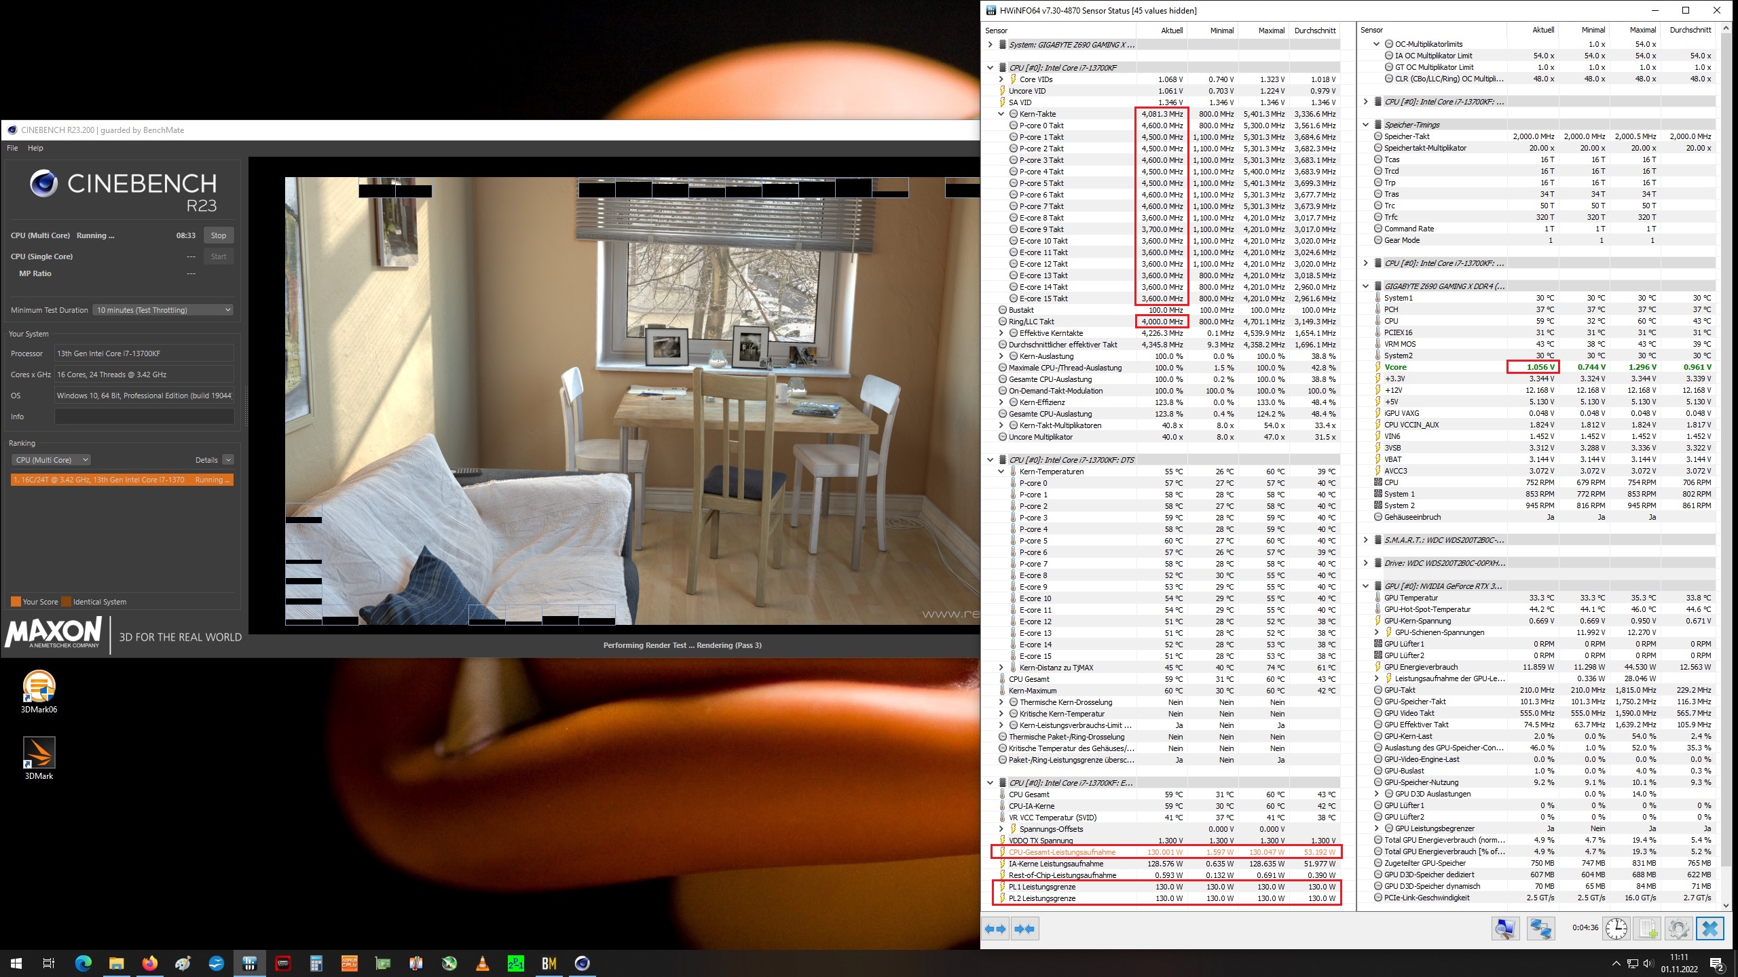Expand the Core VIDs row
Screen dimensions: 1738x977
[x=1001, y=79]
